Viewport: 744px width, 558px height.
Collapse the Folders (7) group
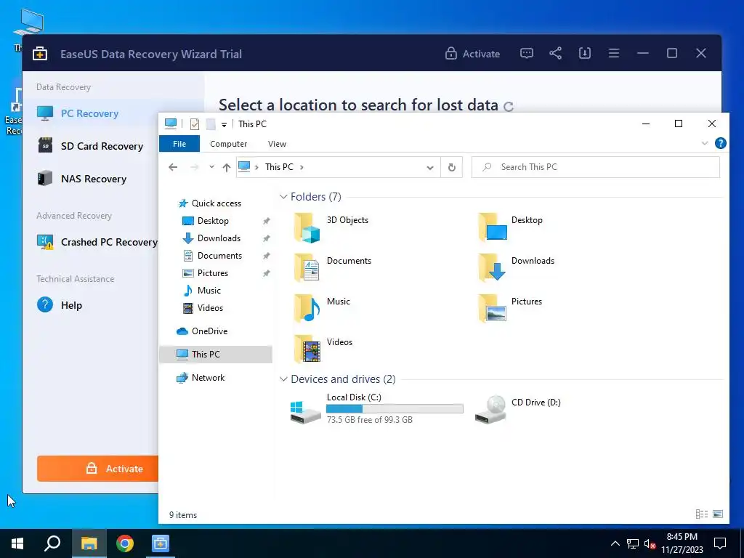click(x=283, y=196)
